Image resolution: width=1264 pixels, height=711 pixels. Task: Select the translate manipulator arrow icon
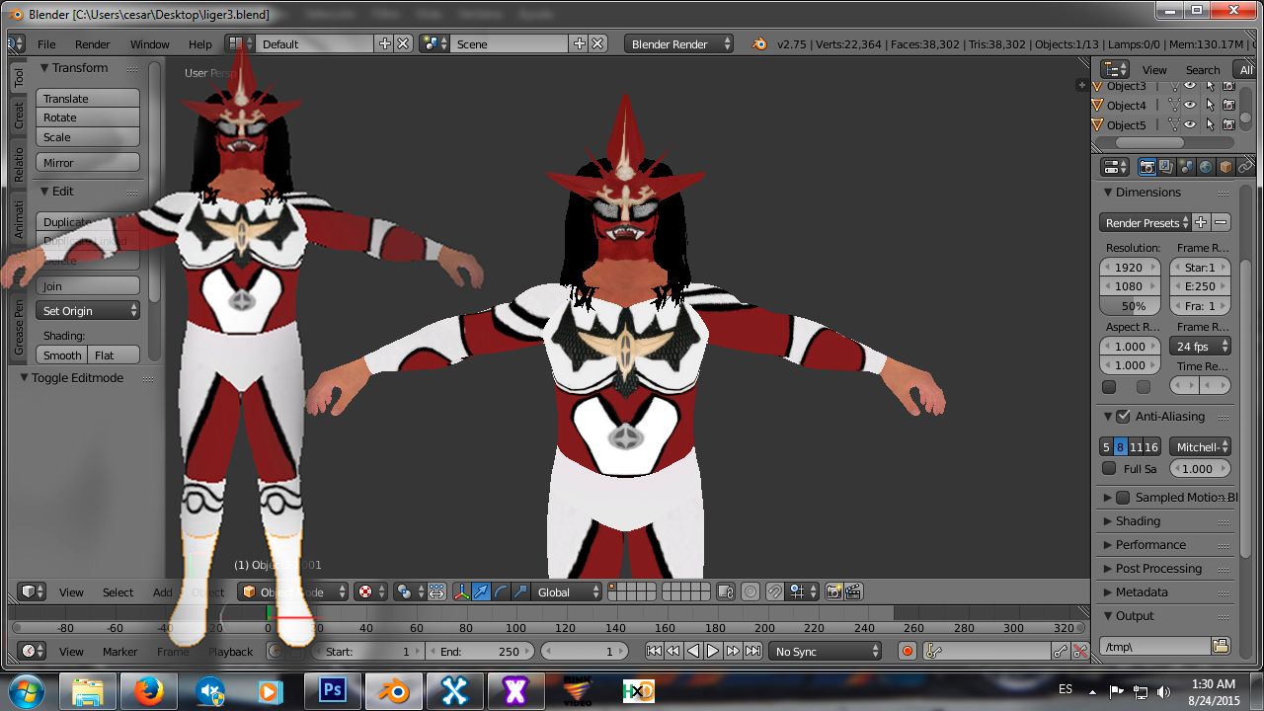coord(481,592)
